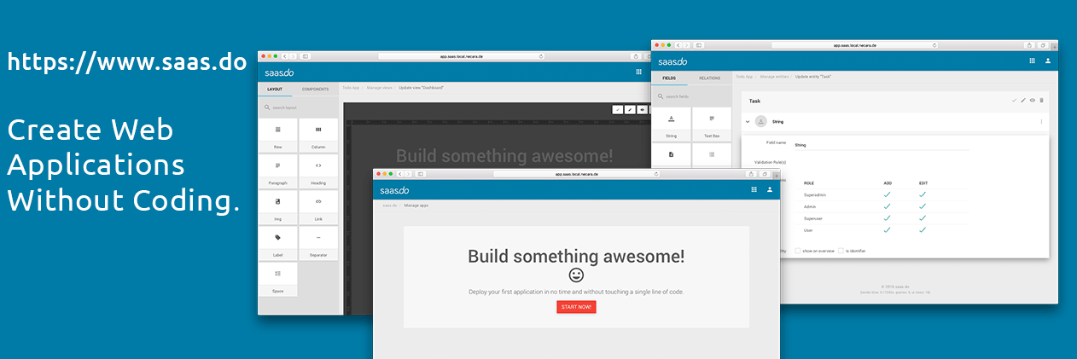Tick the 'show on overview' checkbox
This screenshot has width=1077, height=359.
[798, 251]
